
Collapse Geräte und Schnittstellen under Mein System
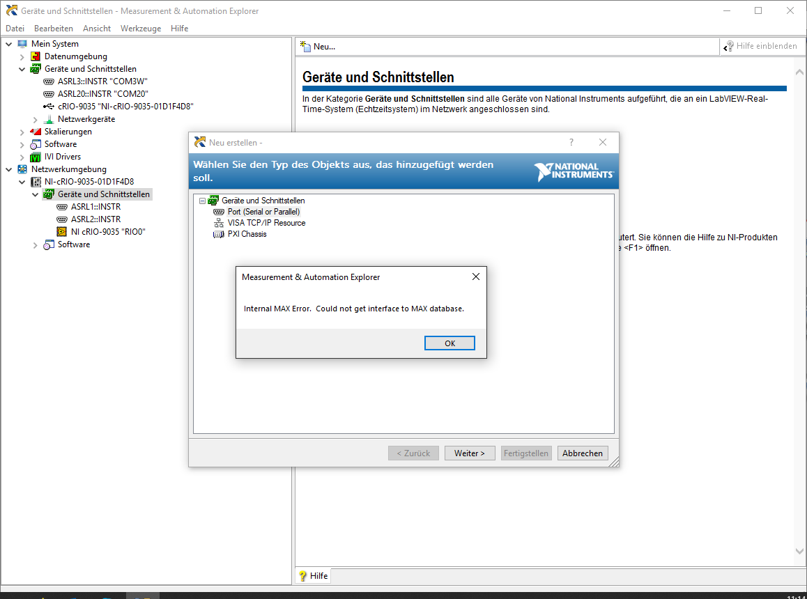(x=22, y=69)
